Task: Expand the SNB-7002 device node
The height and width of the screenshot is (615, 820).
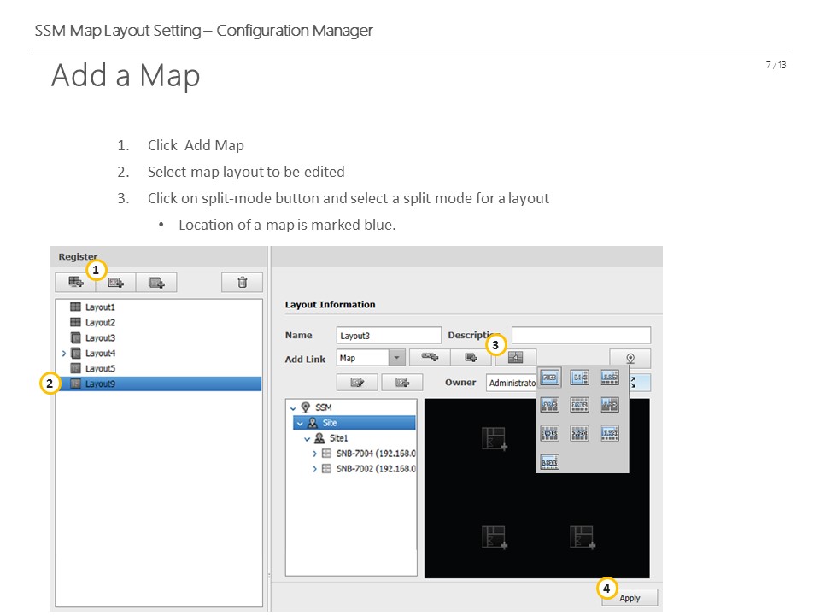Action: 314,469
